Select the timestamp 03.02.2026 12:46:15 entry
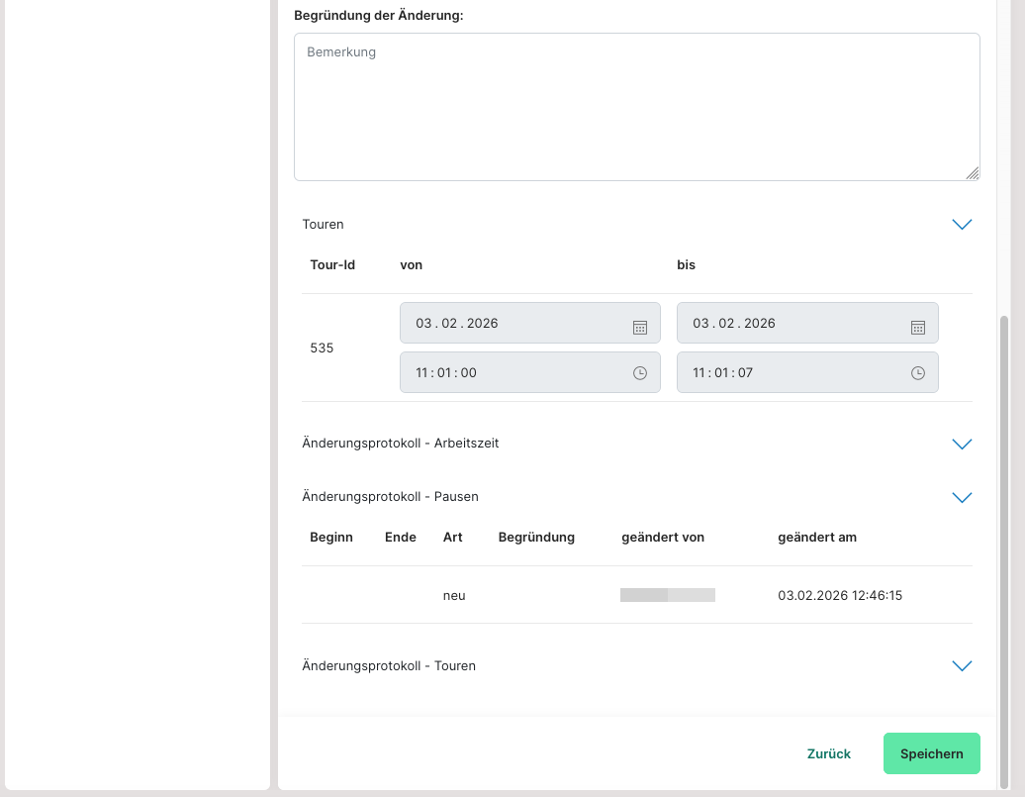 [840, 596]
